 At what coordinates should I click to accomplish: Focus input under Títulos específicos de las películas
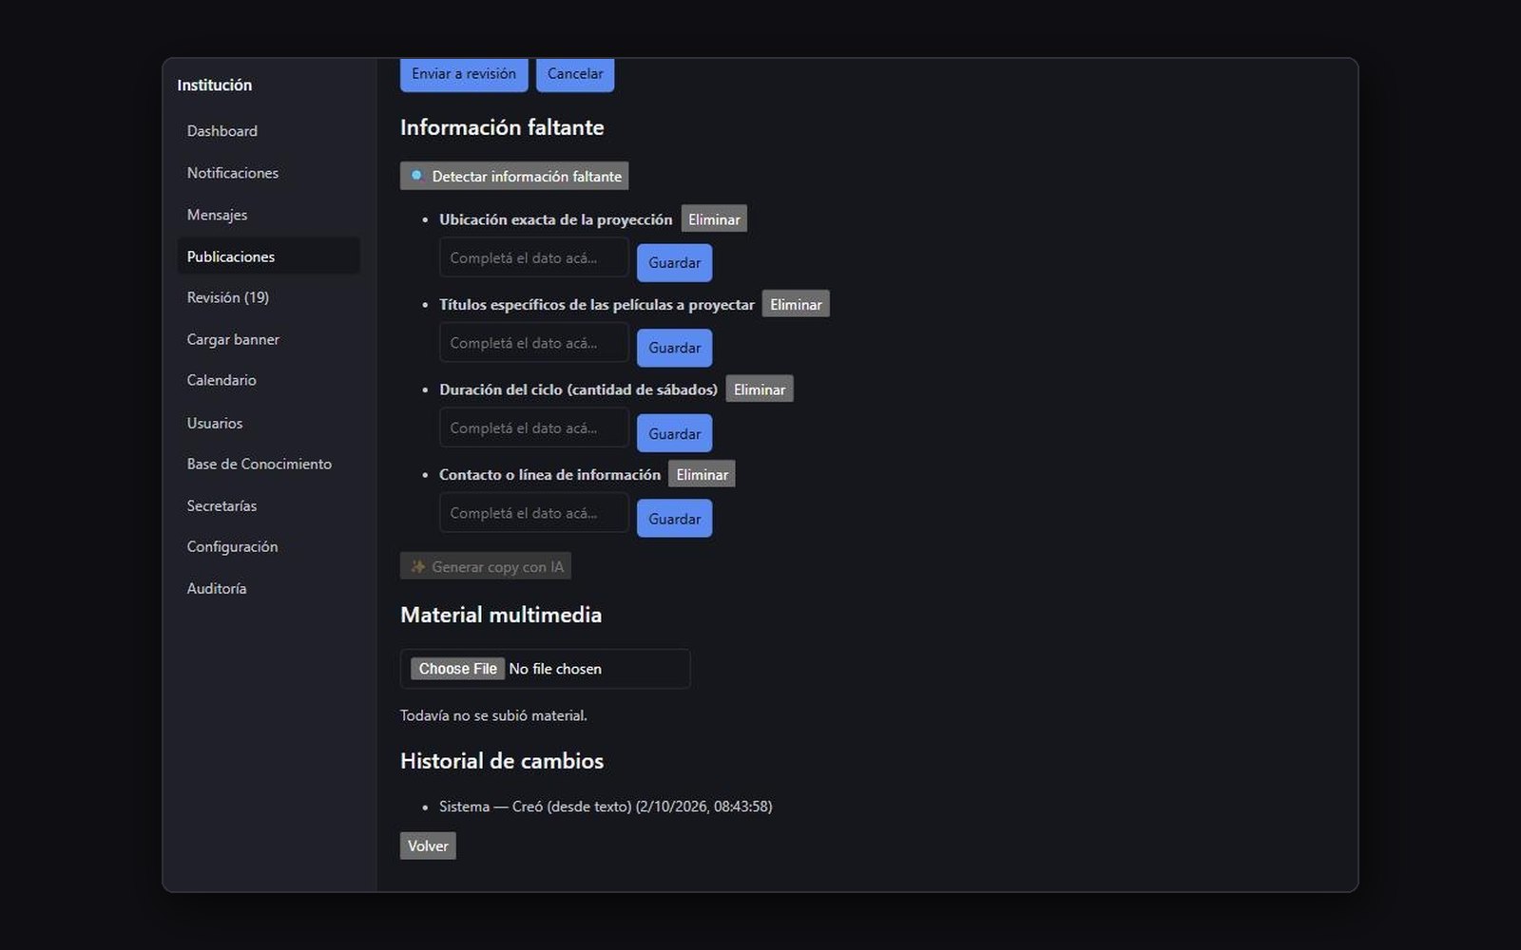point(534,343)
